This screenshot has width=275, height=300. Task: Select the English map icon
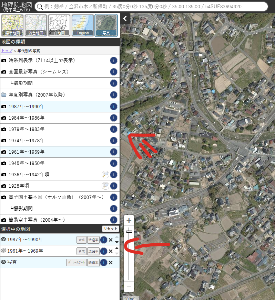[83, 25]
